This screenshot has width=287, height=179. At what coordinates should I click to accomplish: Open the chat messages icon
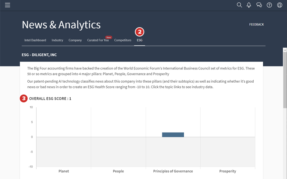(x=259, y=5)
